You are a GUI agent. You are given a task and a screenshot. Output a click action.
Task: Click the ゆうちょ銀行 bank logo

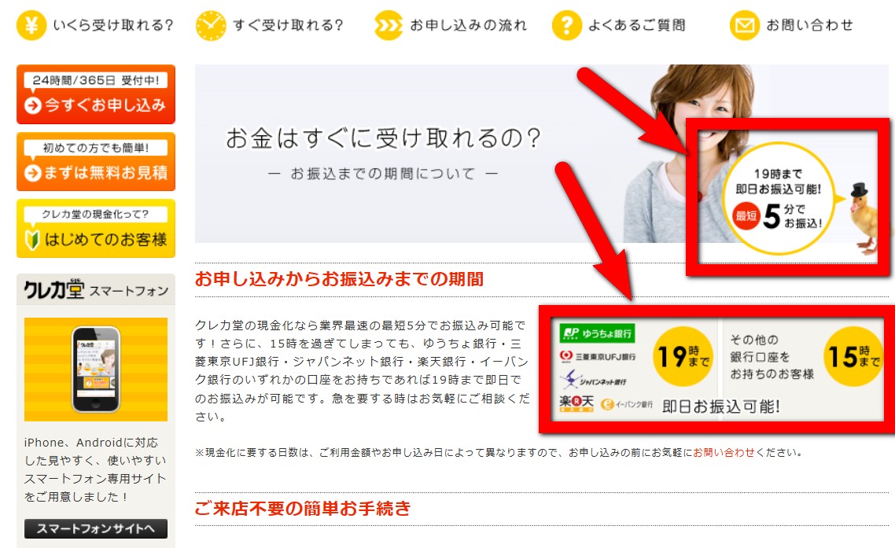[597, 333]
